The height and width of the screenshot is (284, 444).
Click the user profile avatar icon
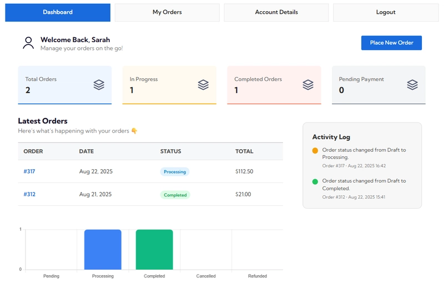pos(28,43)
